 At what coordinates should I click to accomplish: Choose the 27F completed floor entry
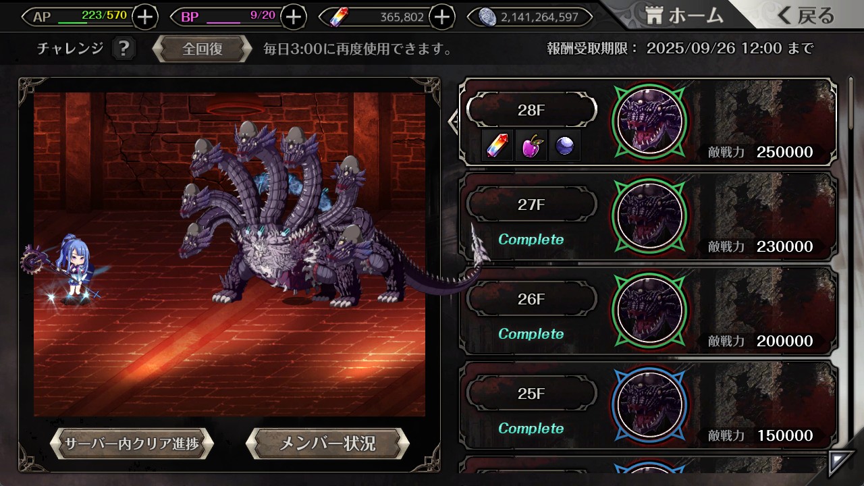click(648, 216)
